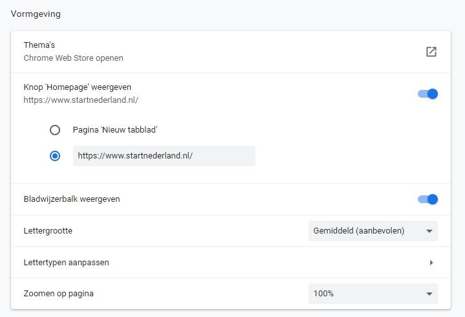Select the custom URL radio button
This screenshot has width=465, height=317.
click(x=55, y=156)
